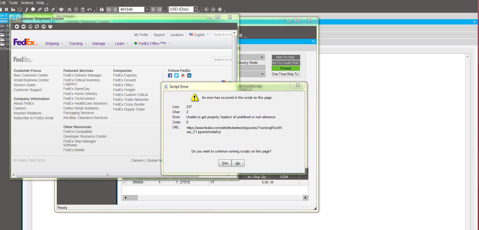Click the horizontal scrollbar under the shipment grid

point(215,198)
